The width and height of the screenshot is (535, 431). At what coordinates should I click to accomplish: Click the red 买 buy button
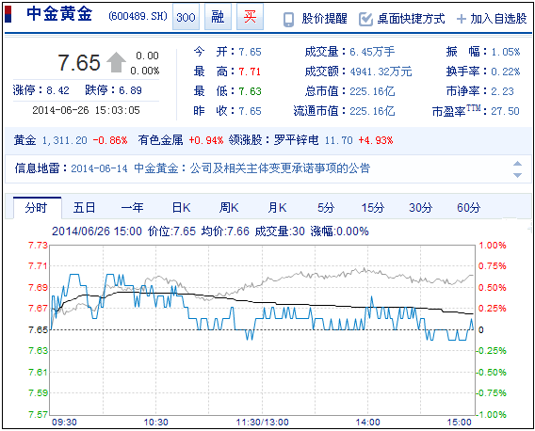(x=250, y=17)
